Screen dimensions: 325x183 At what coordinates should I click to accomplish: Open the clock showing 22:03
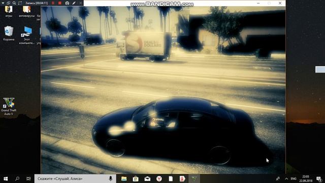306,178
